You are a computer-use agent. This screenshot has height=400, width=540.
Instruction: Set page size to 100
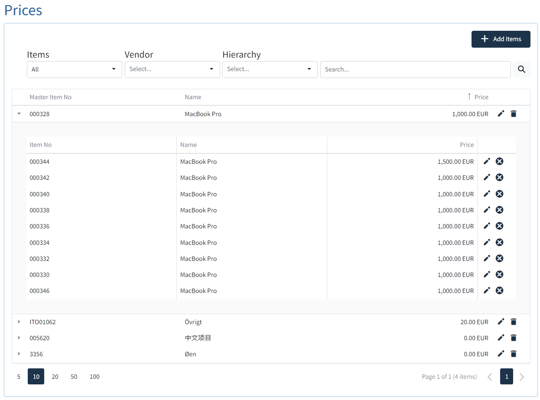[x=94, y=377]
